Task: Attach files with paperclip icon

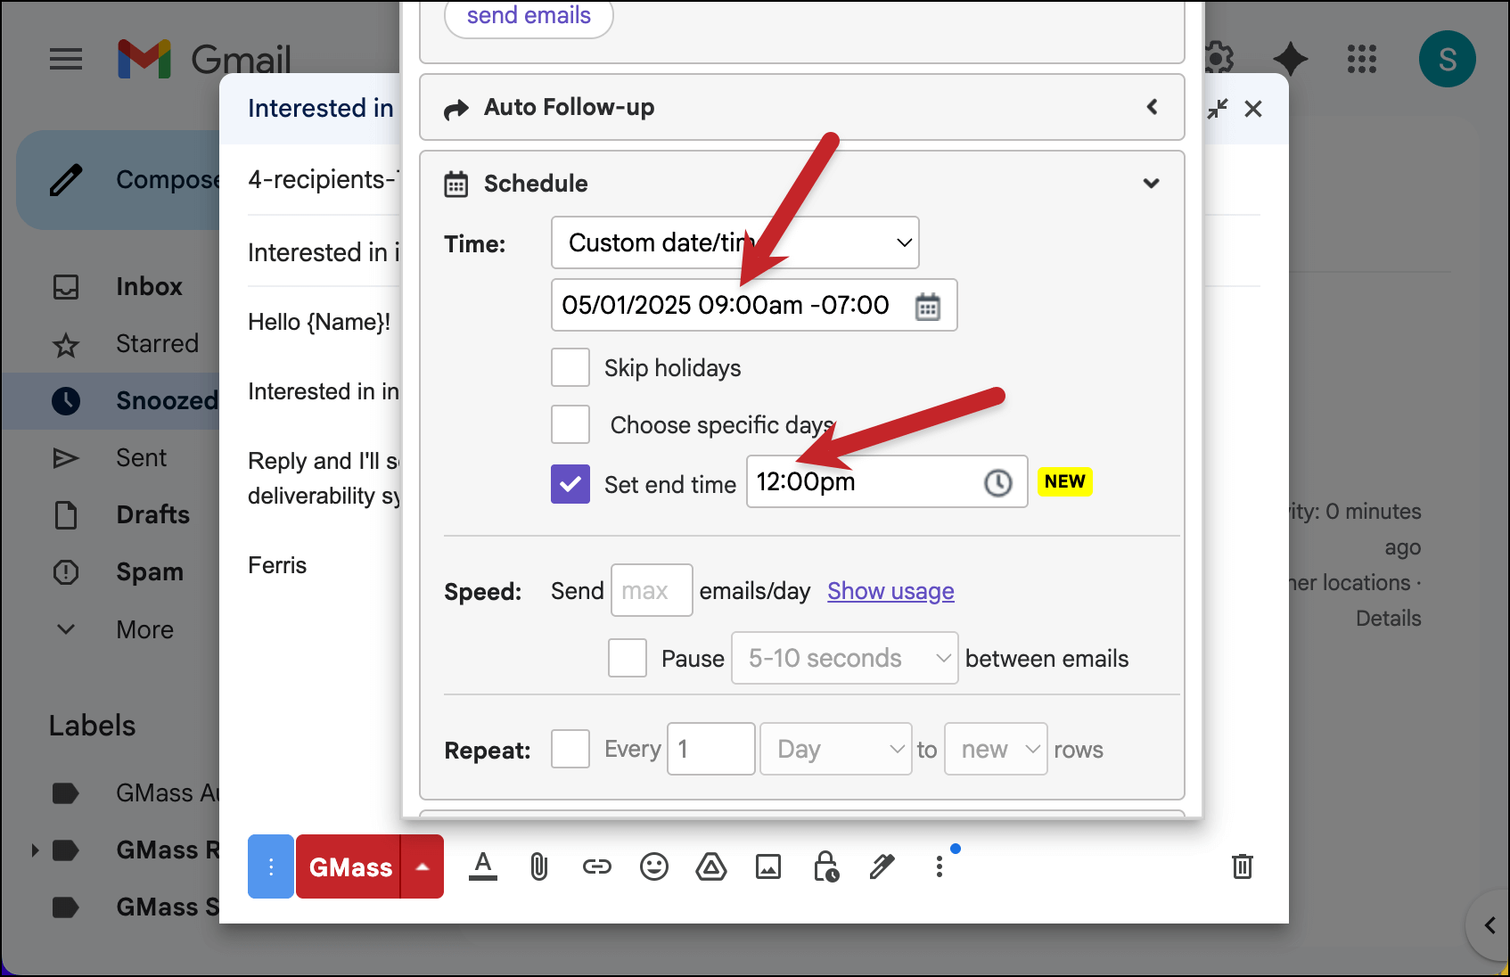Action: (x=539, y=866)
